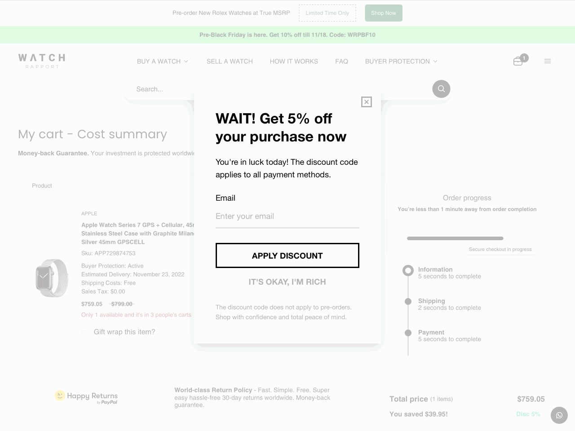Click the Apple Watch product thumbnail
The width and height of the screenshot is (575, 431).
coord(52,278)
